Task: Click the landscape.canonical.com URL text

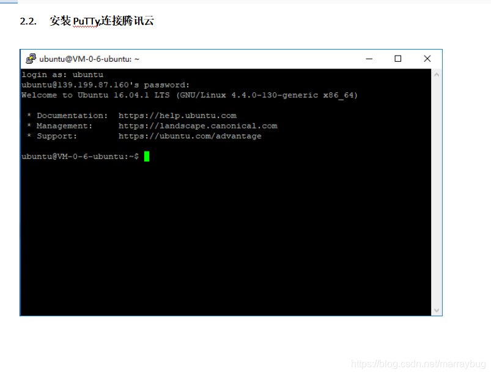Action: pyautogui.click(x=198, y=126)
